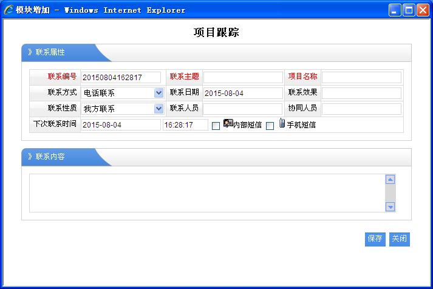
Task: Click the next contact time 16:28:17 field
Action: coord(185,124)
